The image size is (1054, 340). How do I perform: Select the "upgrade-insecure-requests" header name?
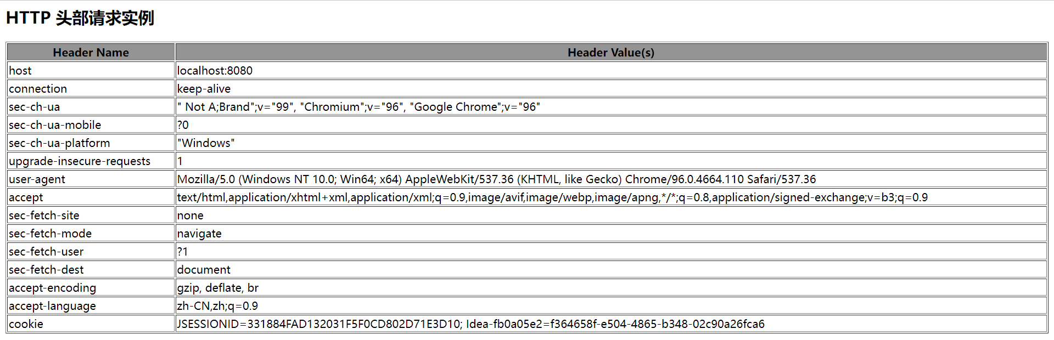tap(80, 161)
